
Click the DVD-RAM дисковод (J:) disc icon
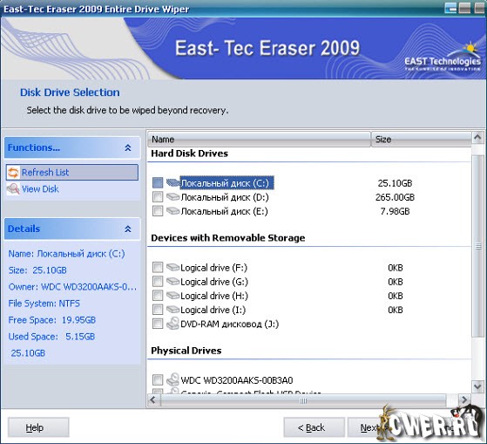click(173, 324)
